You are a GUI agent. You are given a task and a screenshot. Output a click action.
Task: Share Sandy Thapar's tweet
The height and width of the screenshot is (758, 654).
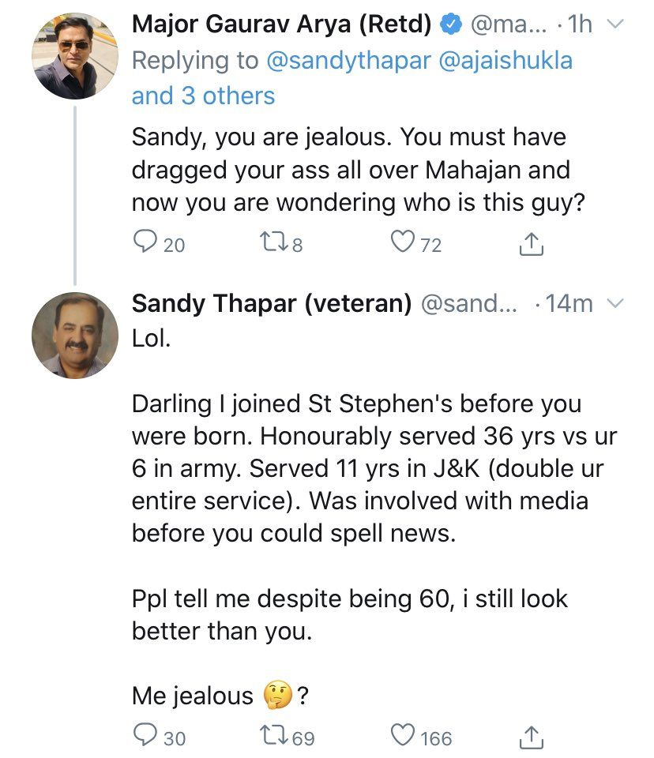pos(532,737)
